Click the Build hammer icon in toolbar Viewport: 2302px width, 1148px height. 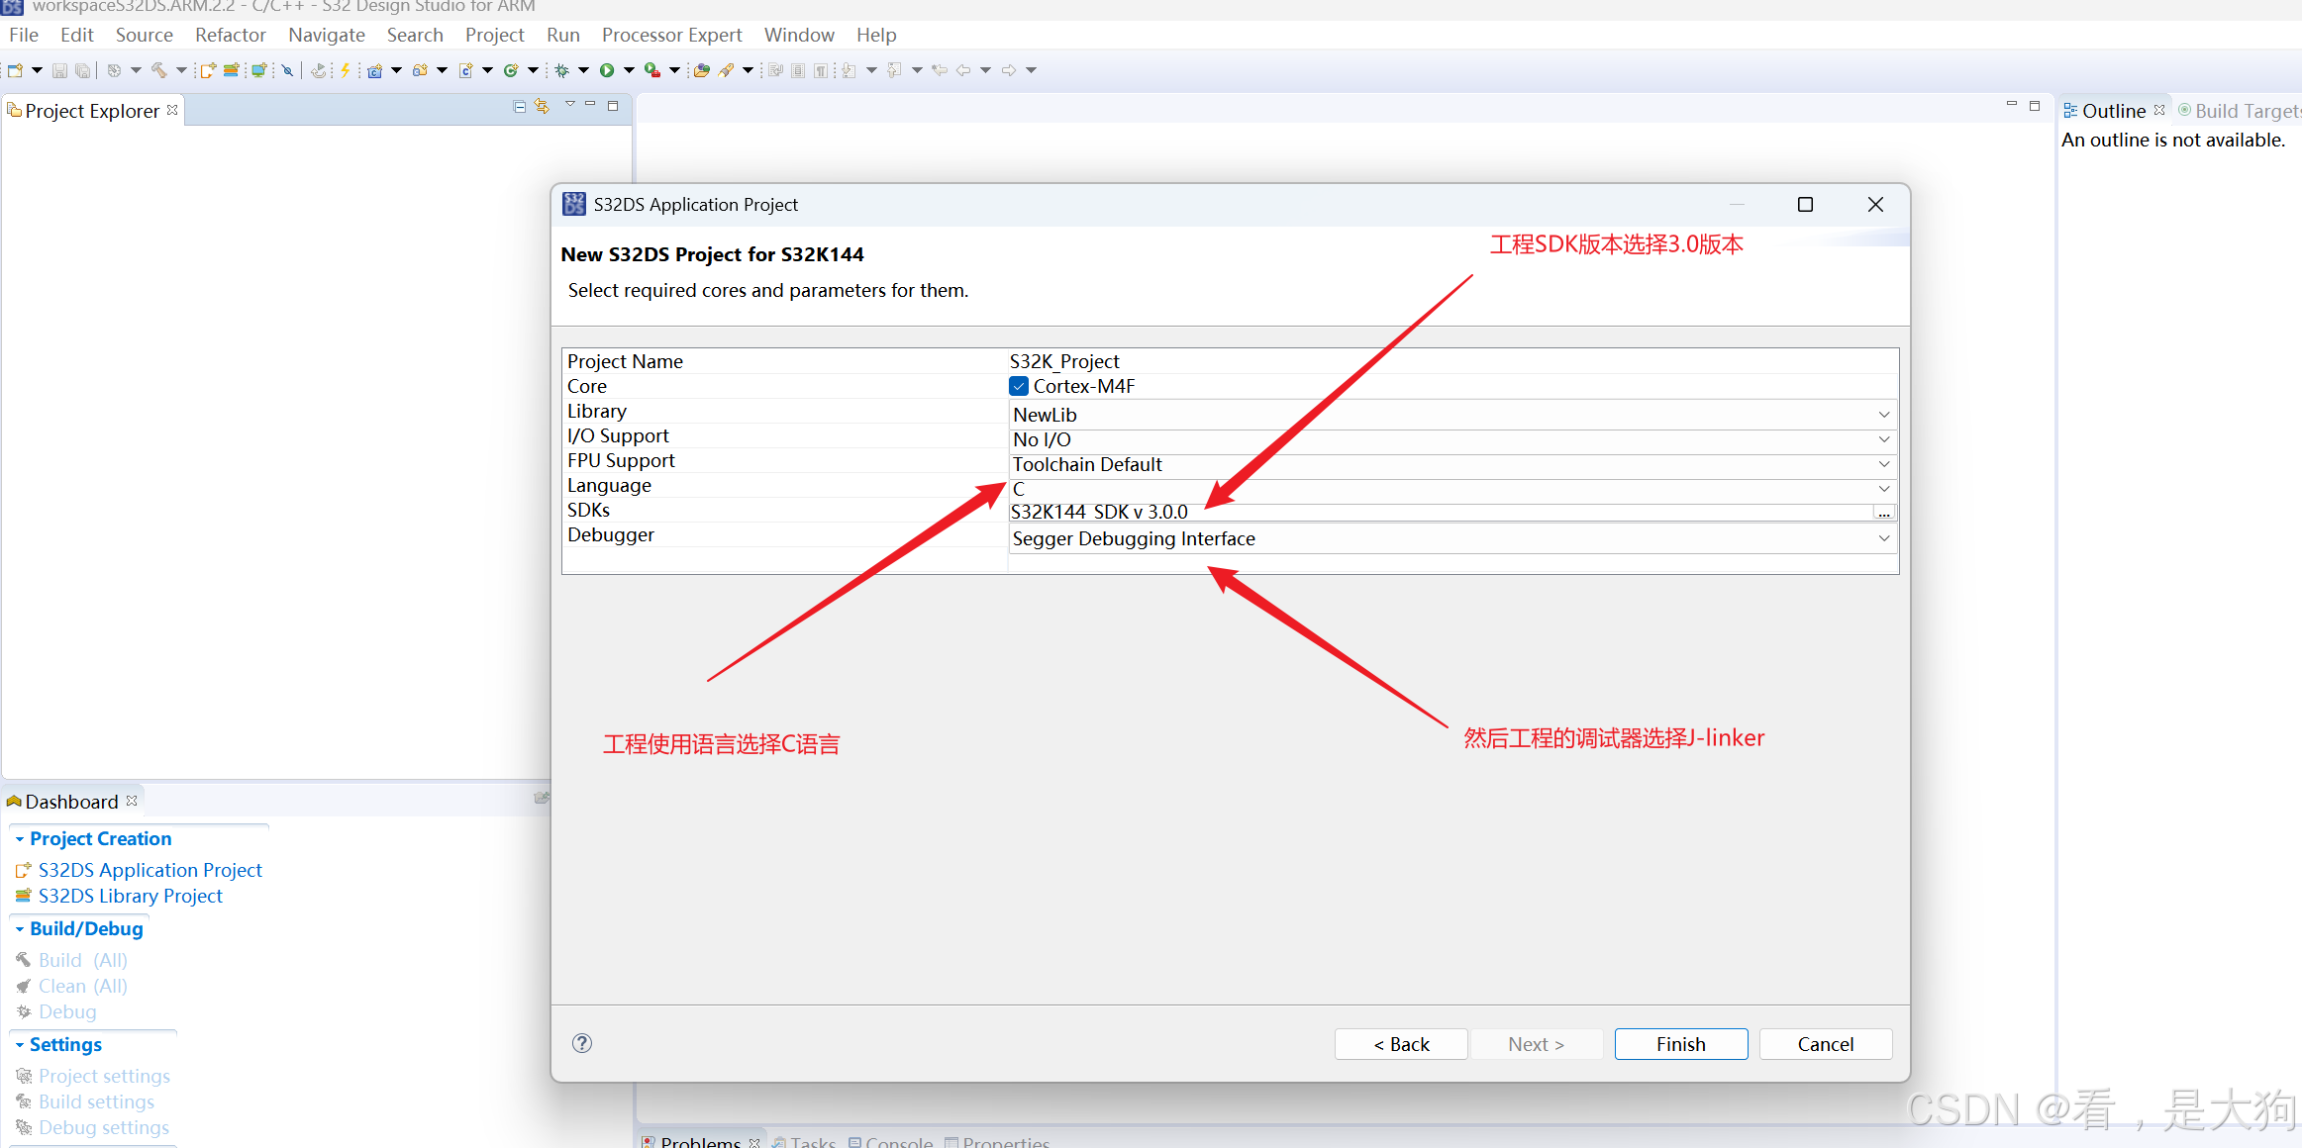[x=158, y=70]
